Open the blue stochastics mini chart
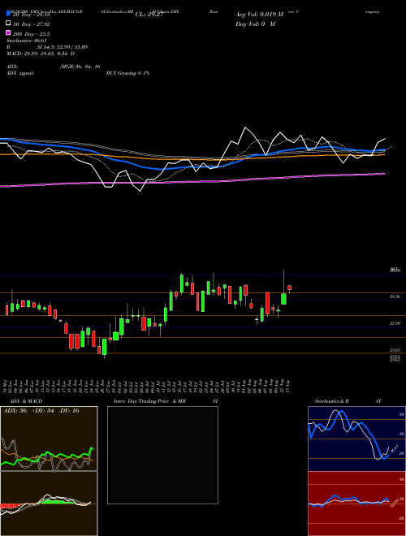Viewport: 406px width, 536px height. [356, 439]
